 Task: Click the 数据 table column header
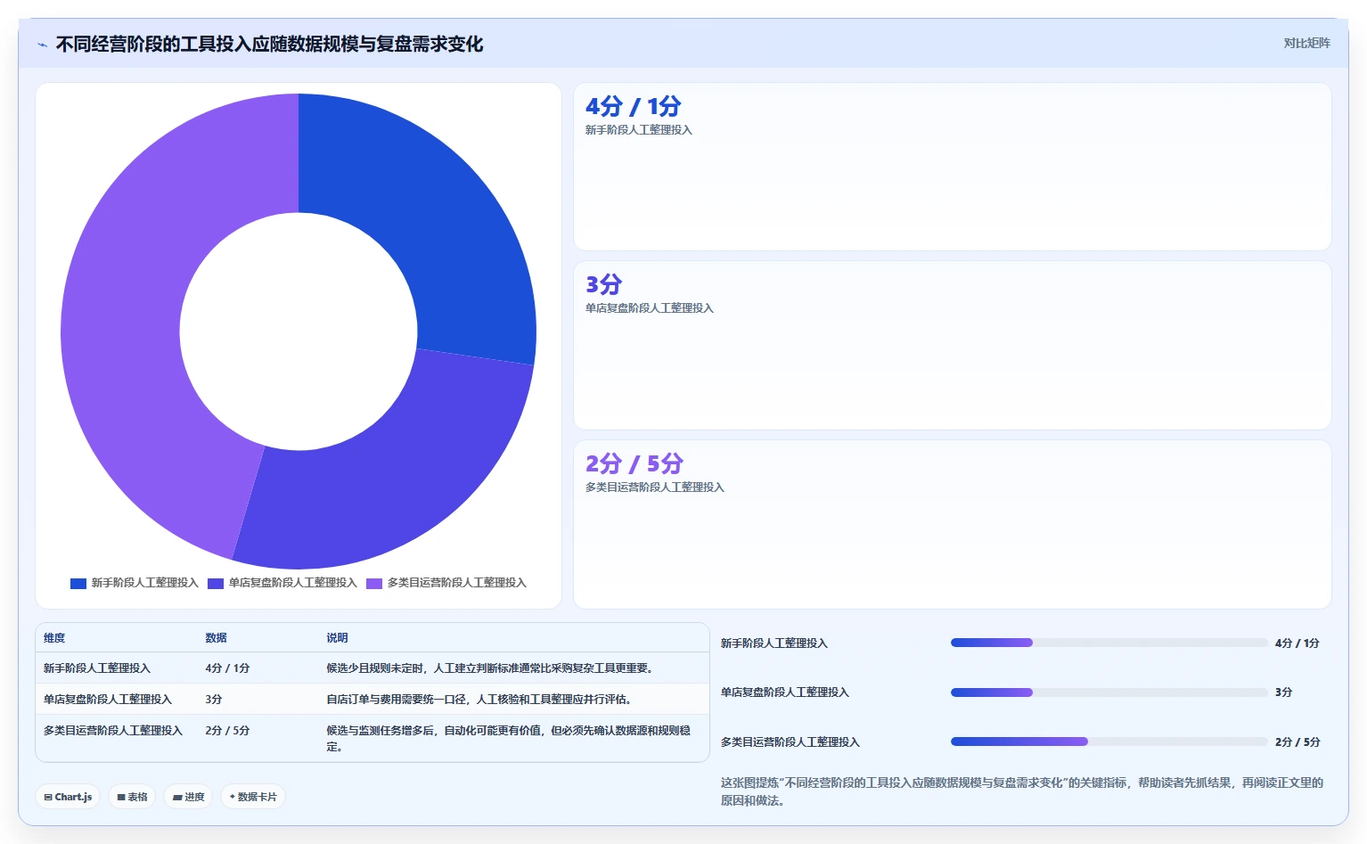click(x=216, y=638)
